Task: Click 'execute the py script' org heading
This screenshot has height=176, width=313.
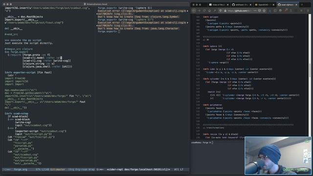Action: pos(23,40)
